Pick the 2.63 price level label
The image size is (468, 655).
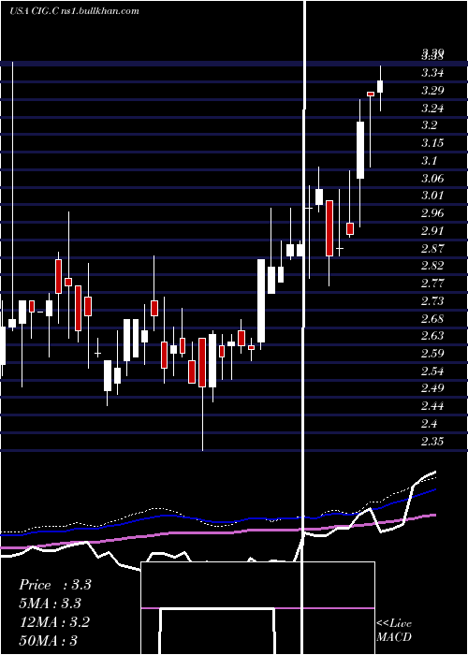pos(432,336)
